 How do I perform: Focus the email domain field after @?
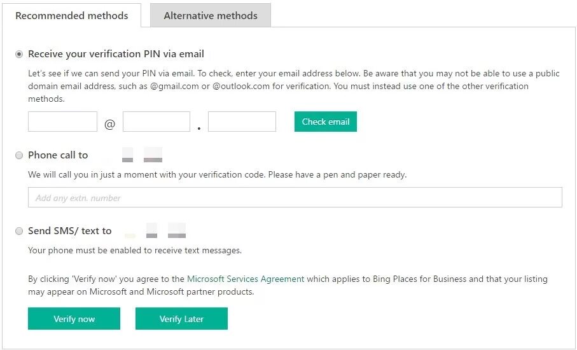coord(156,122)
